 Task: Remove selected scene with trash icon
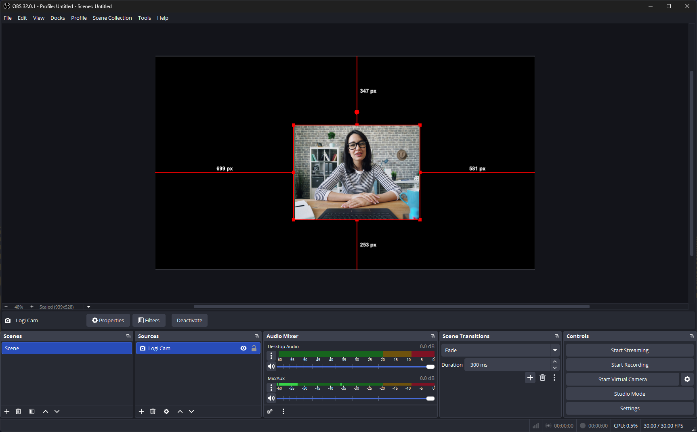coord(18,411)
